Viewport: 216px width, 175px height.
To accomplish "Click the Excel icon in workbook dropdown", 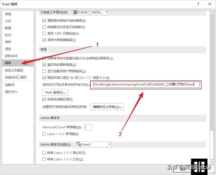I will [75, 12].
